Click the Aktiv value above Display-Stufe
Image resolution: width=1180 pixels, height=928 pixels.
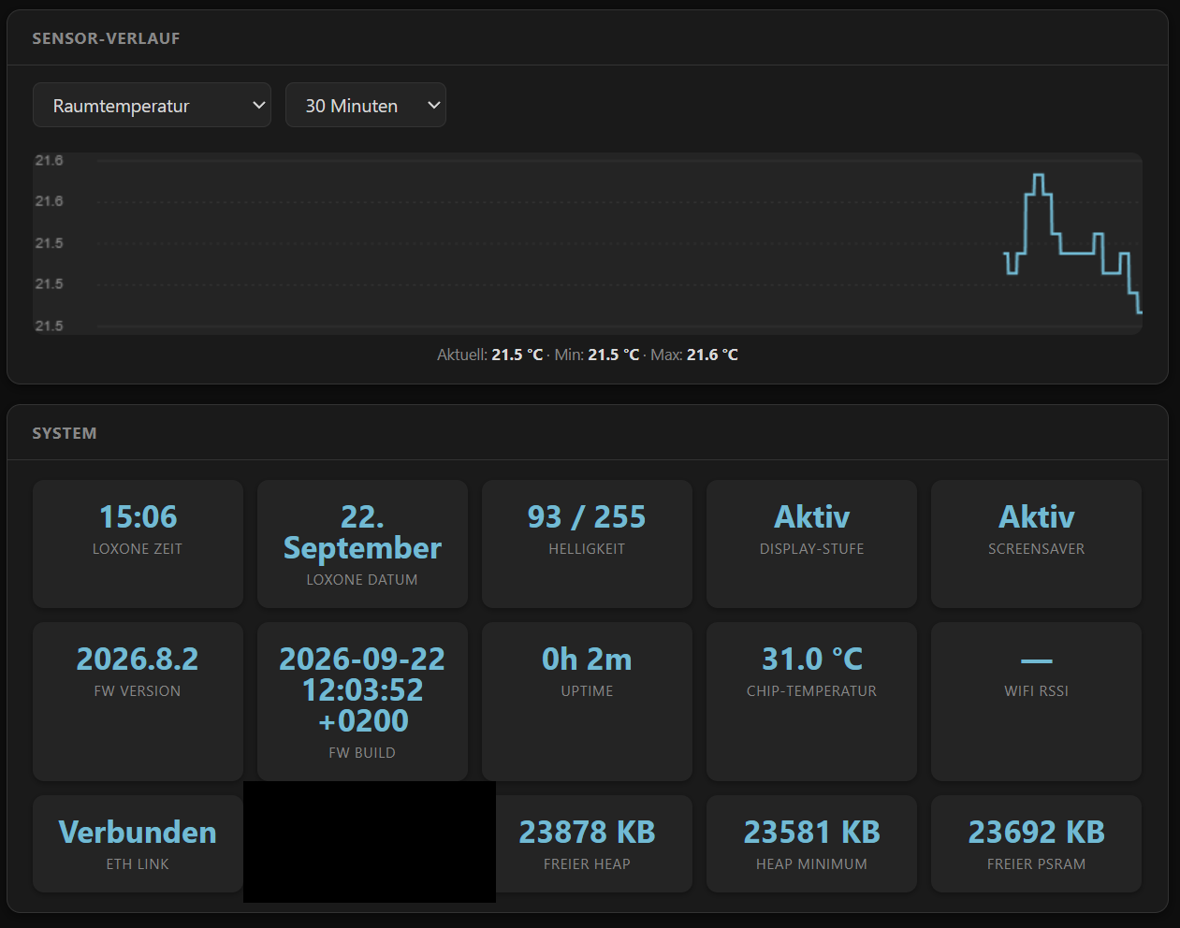pos(811,516)
